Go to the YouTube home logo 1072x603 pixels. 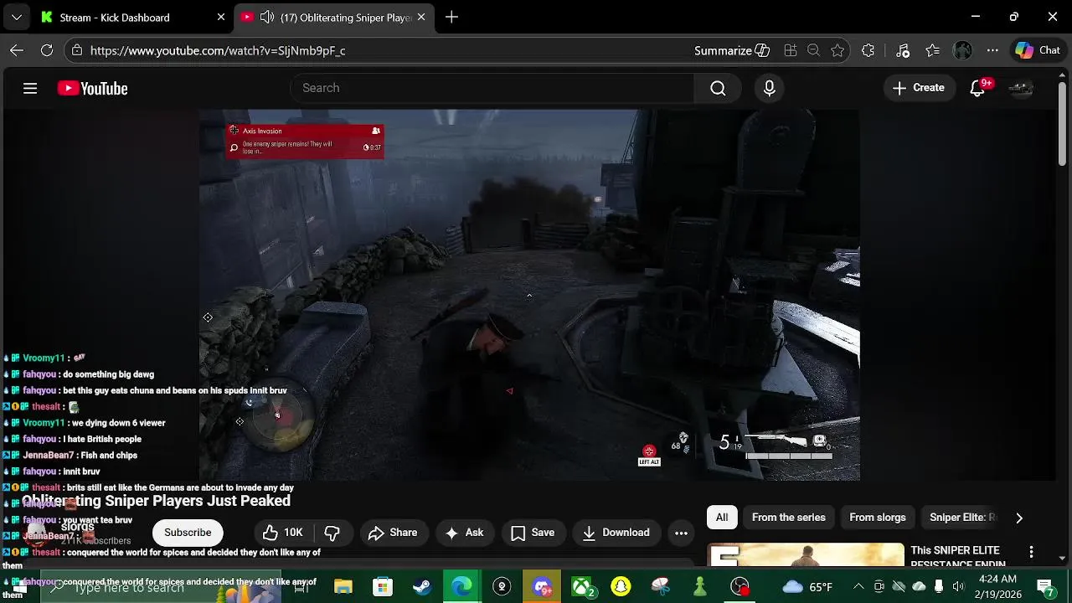[x=92, y=88]
